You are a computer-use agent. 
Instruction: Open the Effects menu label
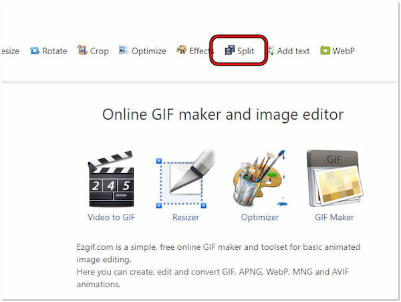coord(202,51)
